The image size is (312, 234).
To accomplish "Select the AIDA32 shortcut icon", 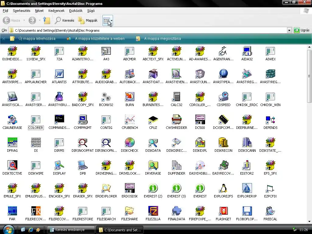I will [x=247, y=51].
